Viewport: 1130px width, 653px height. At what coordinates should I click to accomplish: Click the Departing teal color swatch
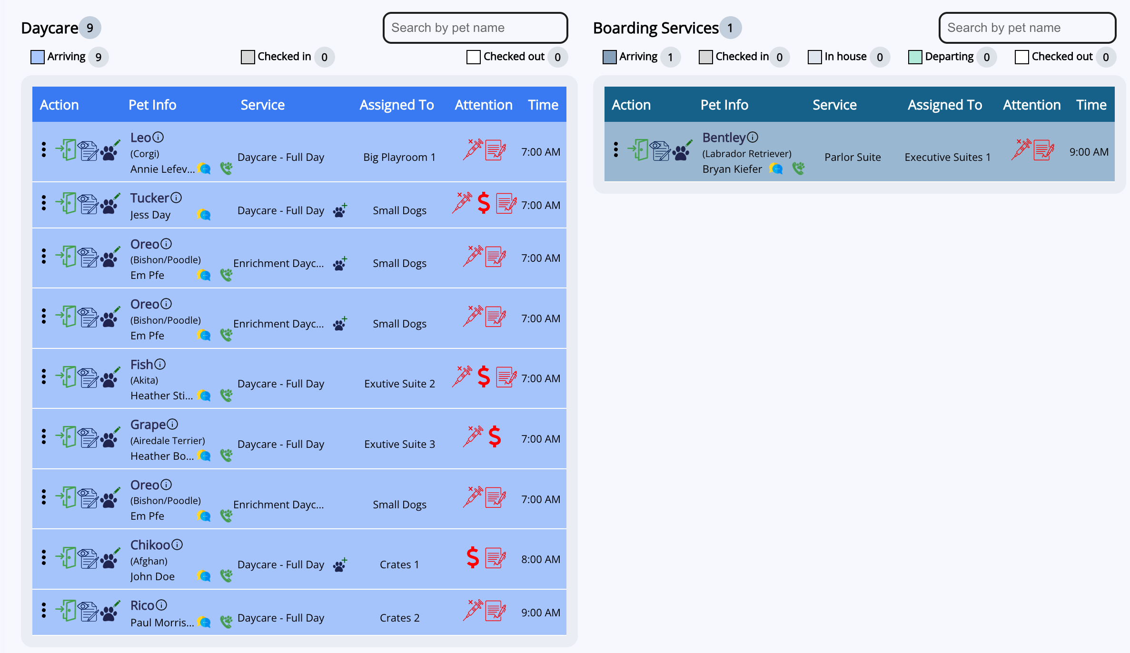915,57
